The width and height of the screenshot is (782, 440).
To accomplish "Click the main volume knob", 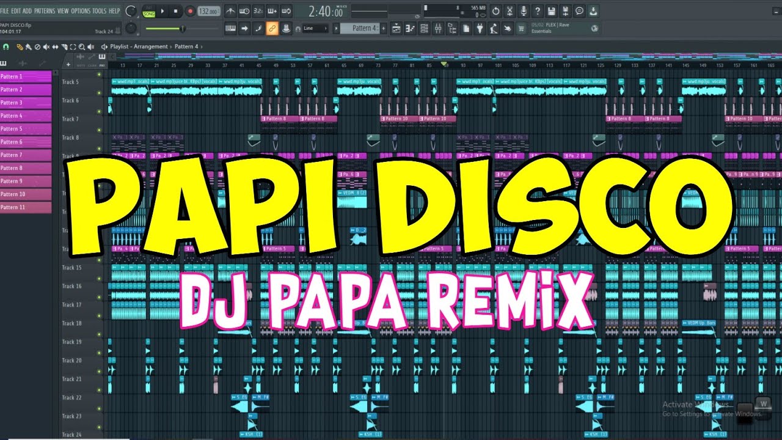I will 131,11.
